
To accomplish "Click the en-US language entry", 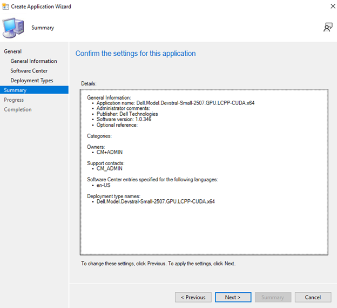I will click(x=103, y=185).
